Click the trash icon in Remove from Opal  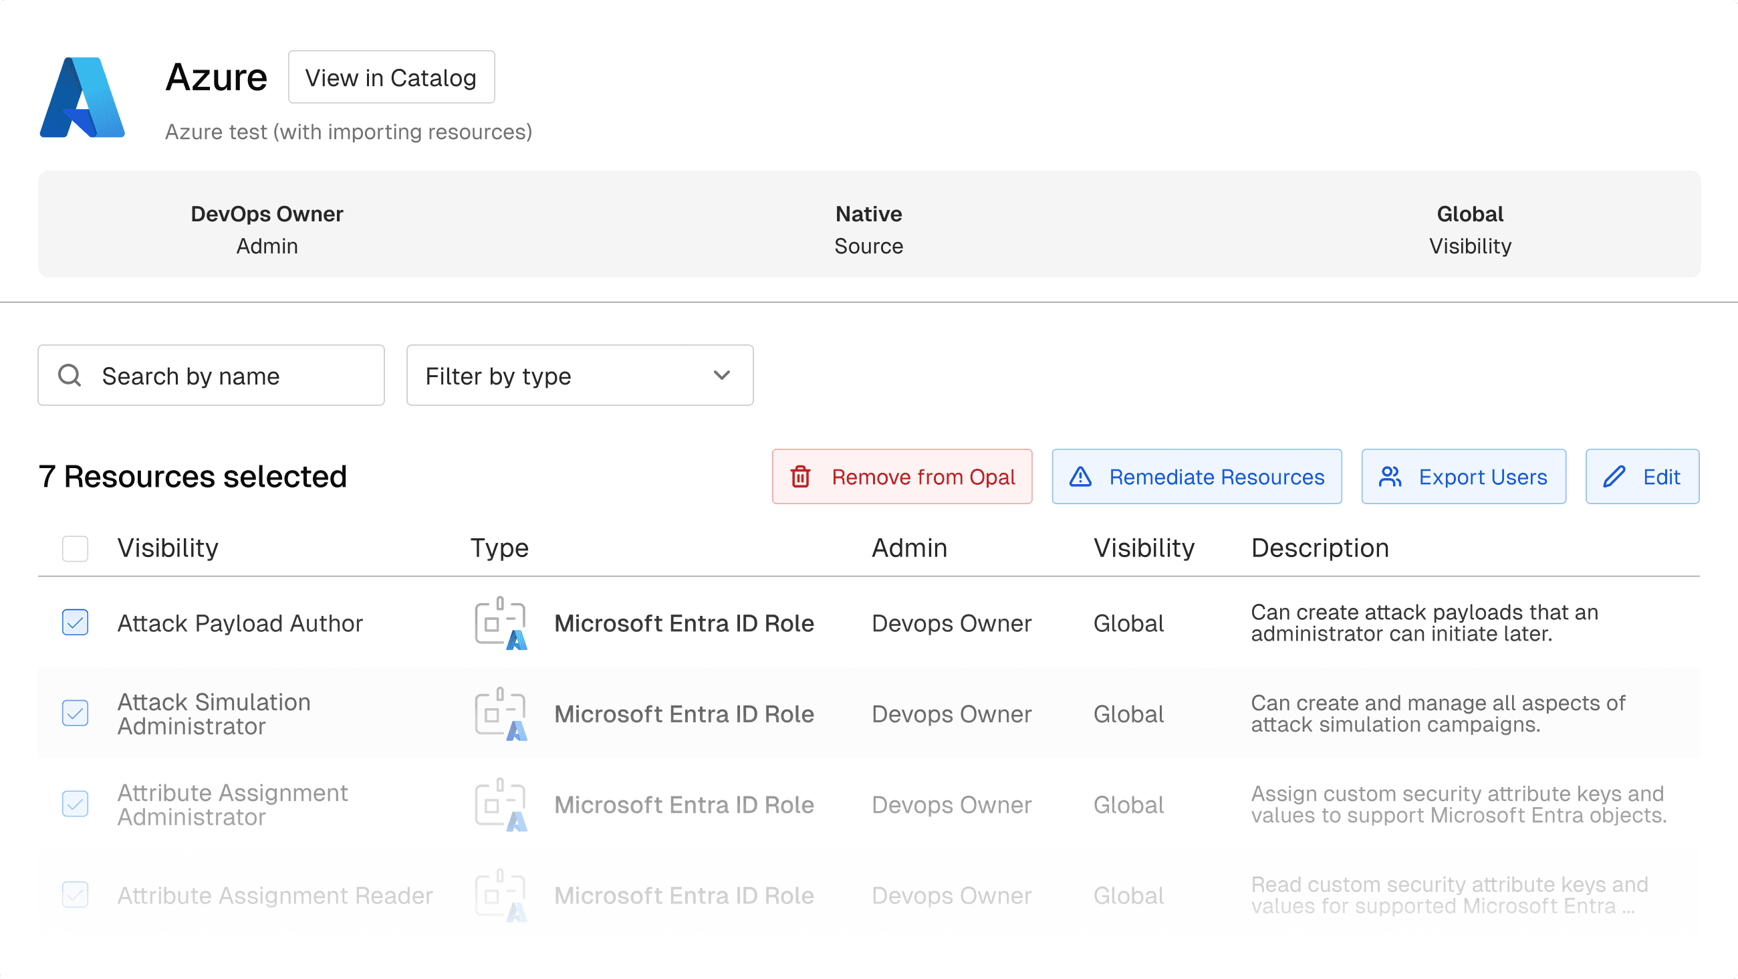click(800, 477)
